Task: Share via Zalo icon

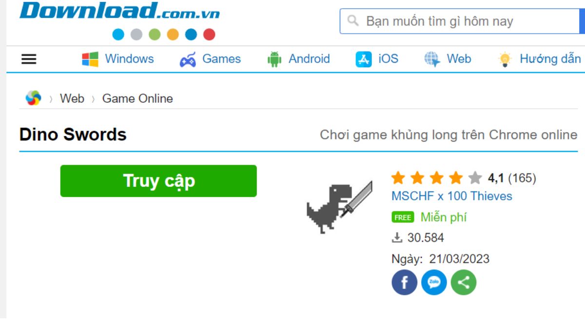Action: coord(434,282)
